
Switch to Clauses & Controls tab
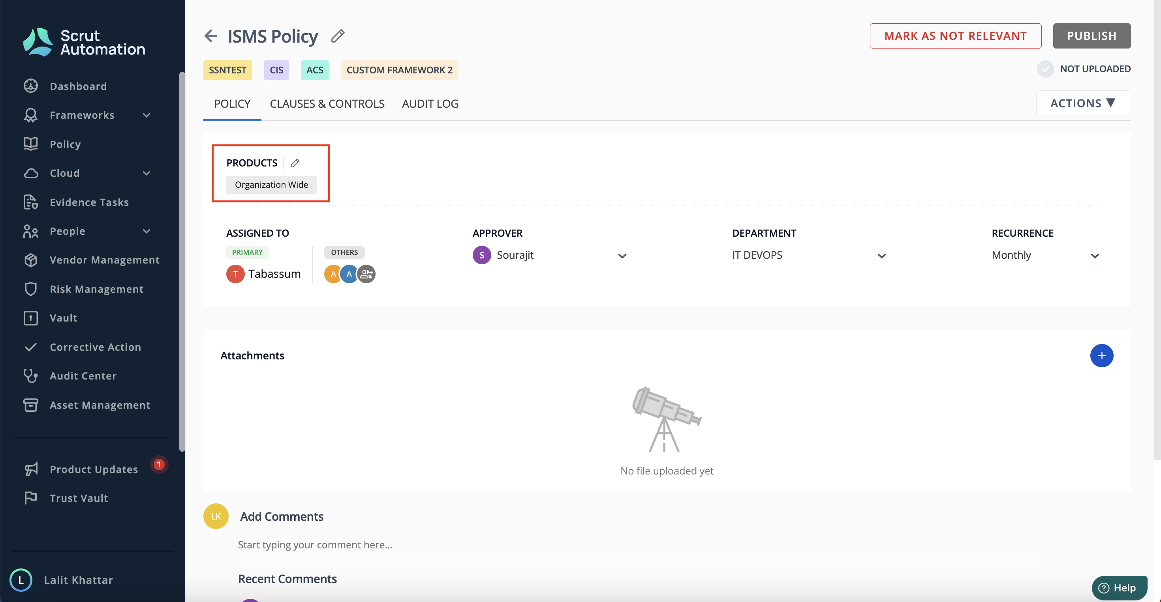click(x=327, y=104)
